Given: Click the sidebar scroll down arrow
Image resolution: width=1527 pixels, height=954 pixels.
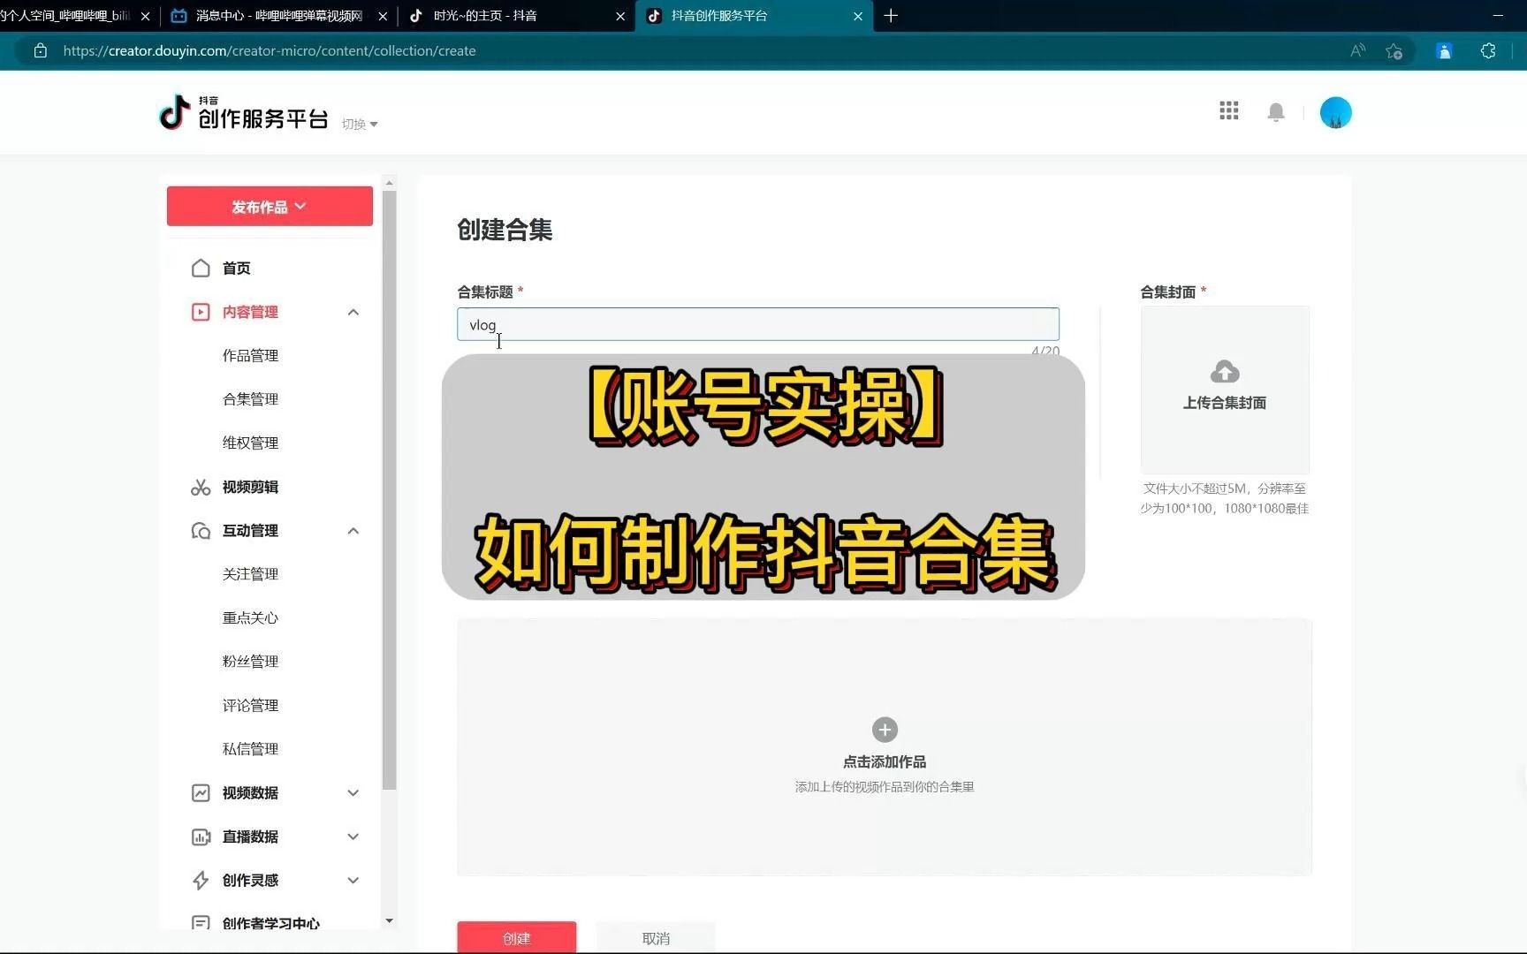Looking at the screenshot, I should coord(389,920).
